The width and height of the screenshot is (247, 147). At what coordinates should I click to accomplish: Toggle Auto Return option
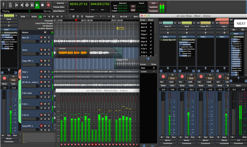point(60,11)
